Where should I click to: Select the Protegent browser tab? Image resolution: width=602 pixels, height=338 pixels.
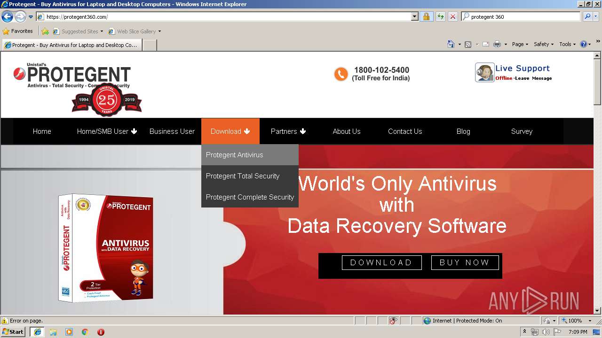[x=71, y=45]
